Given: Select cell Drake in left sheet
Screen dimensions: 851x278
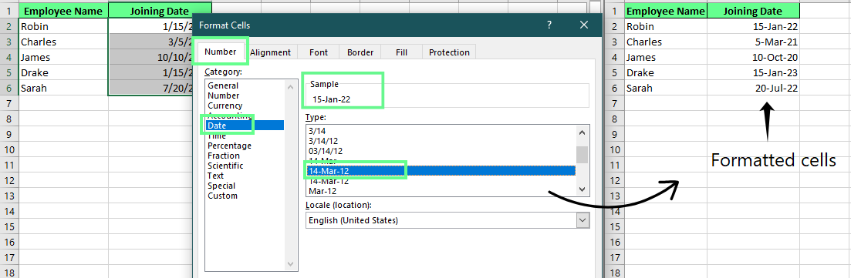Looking at the screenshot, I should (63, 72).
